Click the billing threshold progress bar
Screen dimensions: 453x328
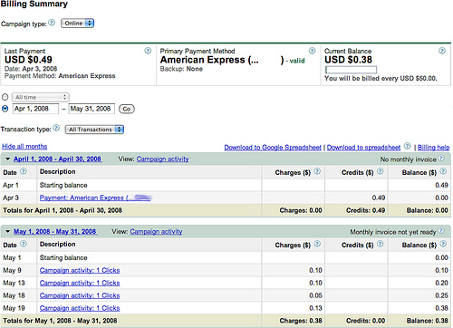(x=351, y=70)
